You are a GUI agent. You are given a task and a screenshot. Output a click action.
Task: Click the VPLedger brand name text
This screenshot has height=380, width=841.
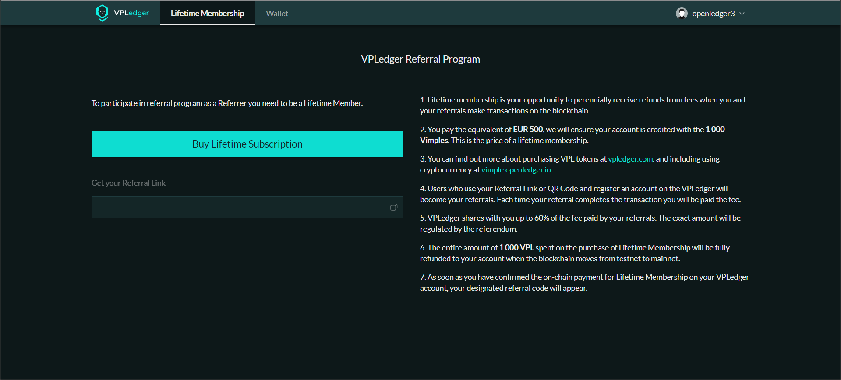[x=131, y=13]
